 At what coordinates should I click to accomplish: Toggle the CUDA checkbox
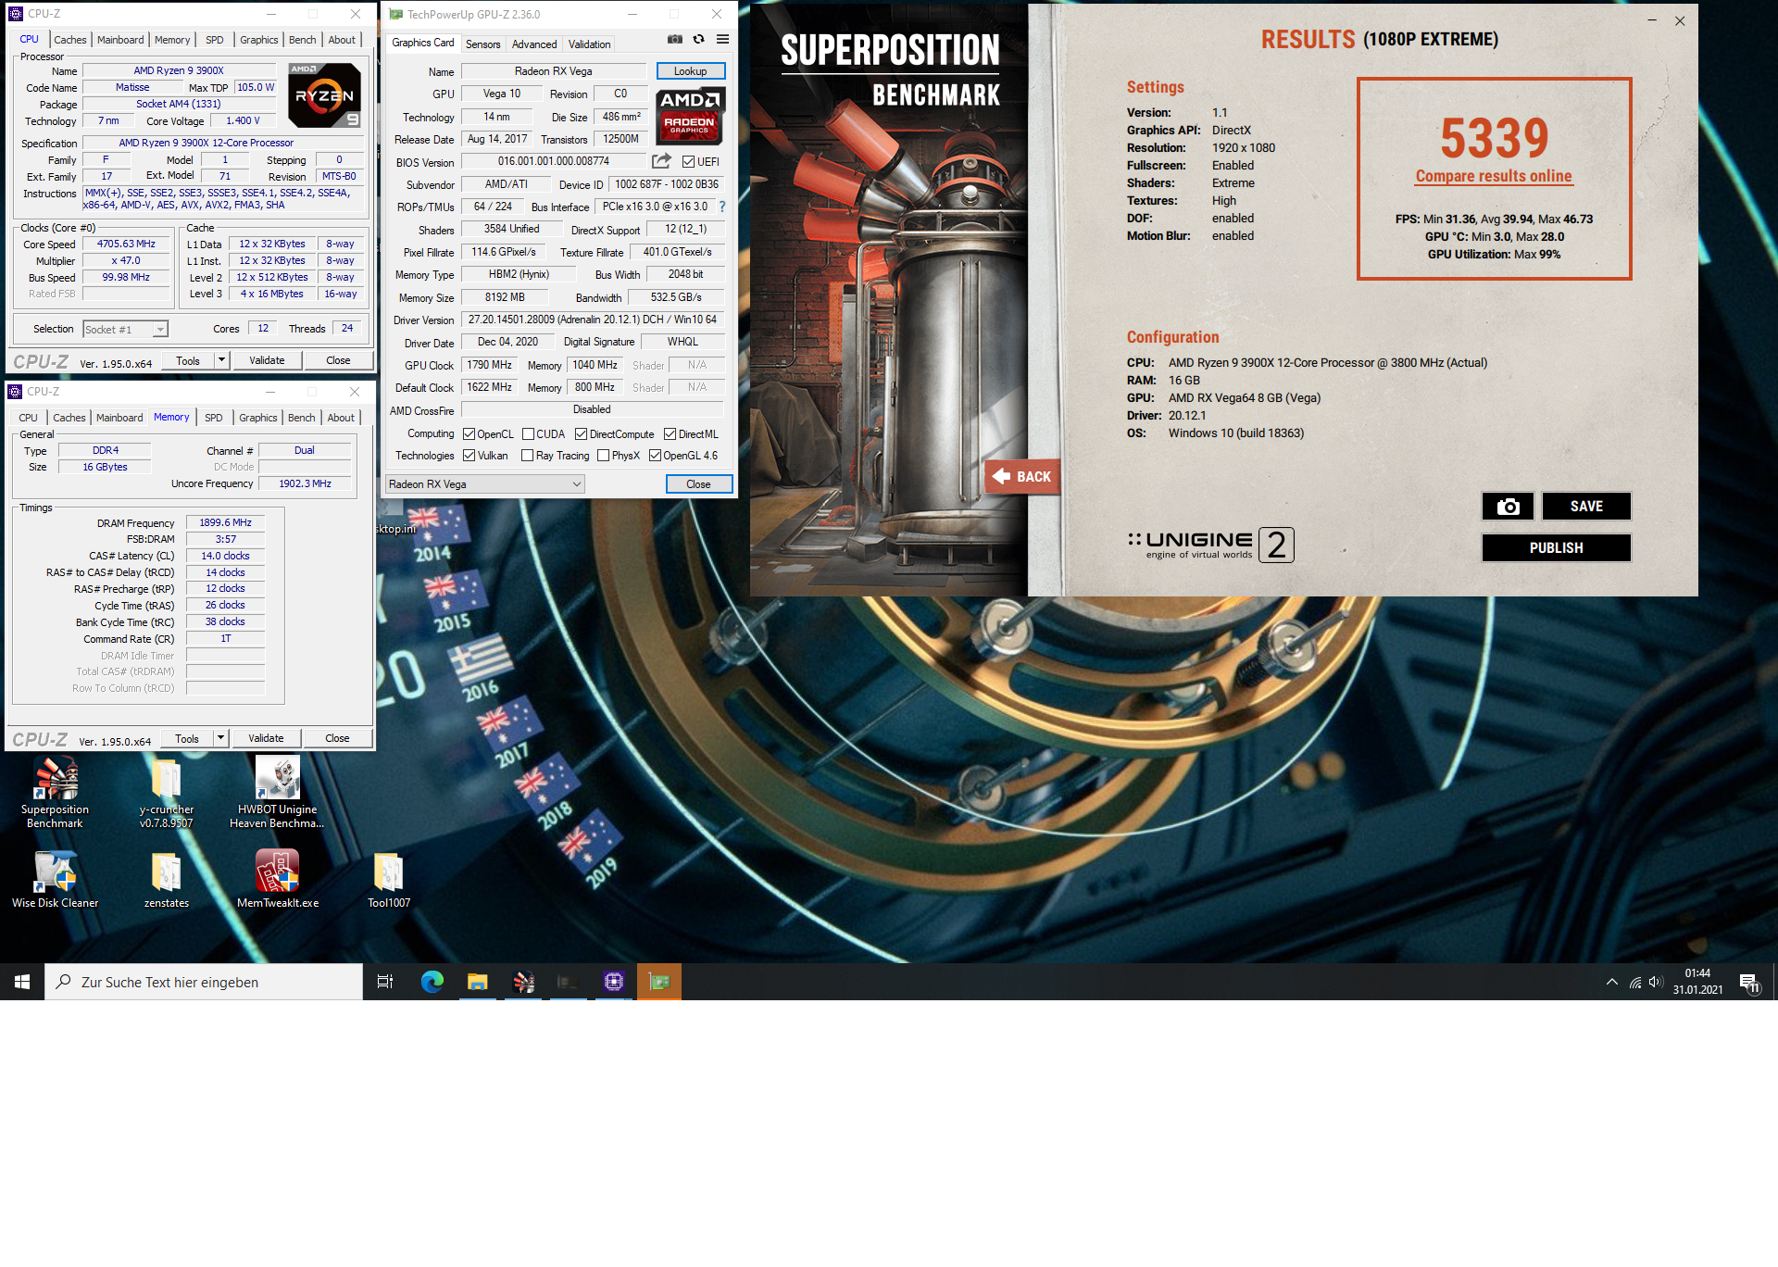pos(528,434)
